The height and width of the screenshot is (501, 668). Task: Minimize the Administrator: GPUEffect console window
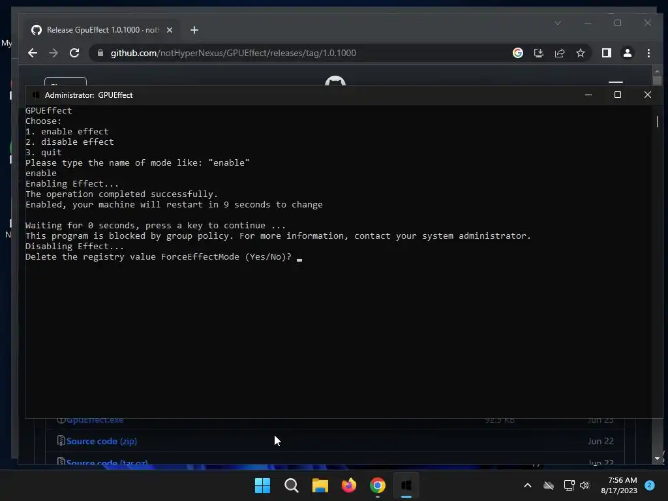[x=588, y=95]
